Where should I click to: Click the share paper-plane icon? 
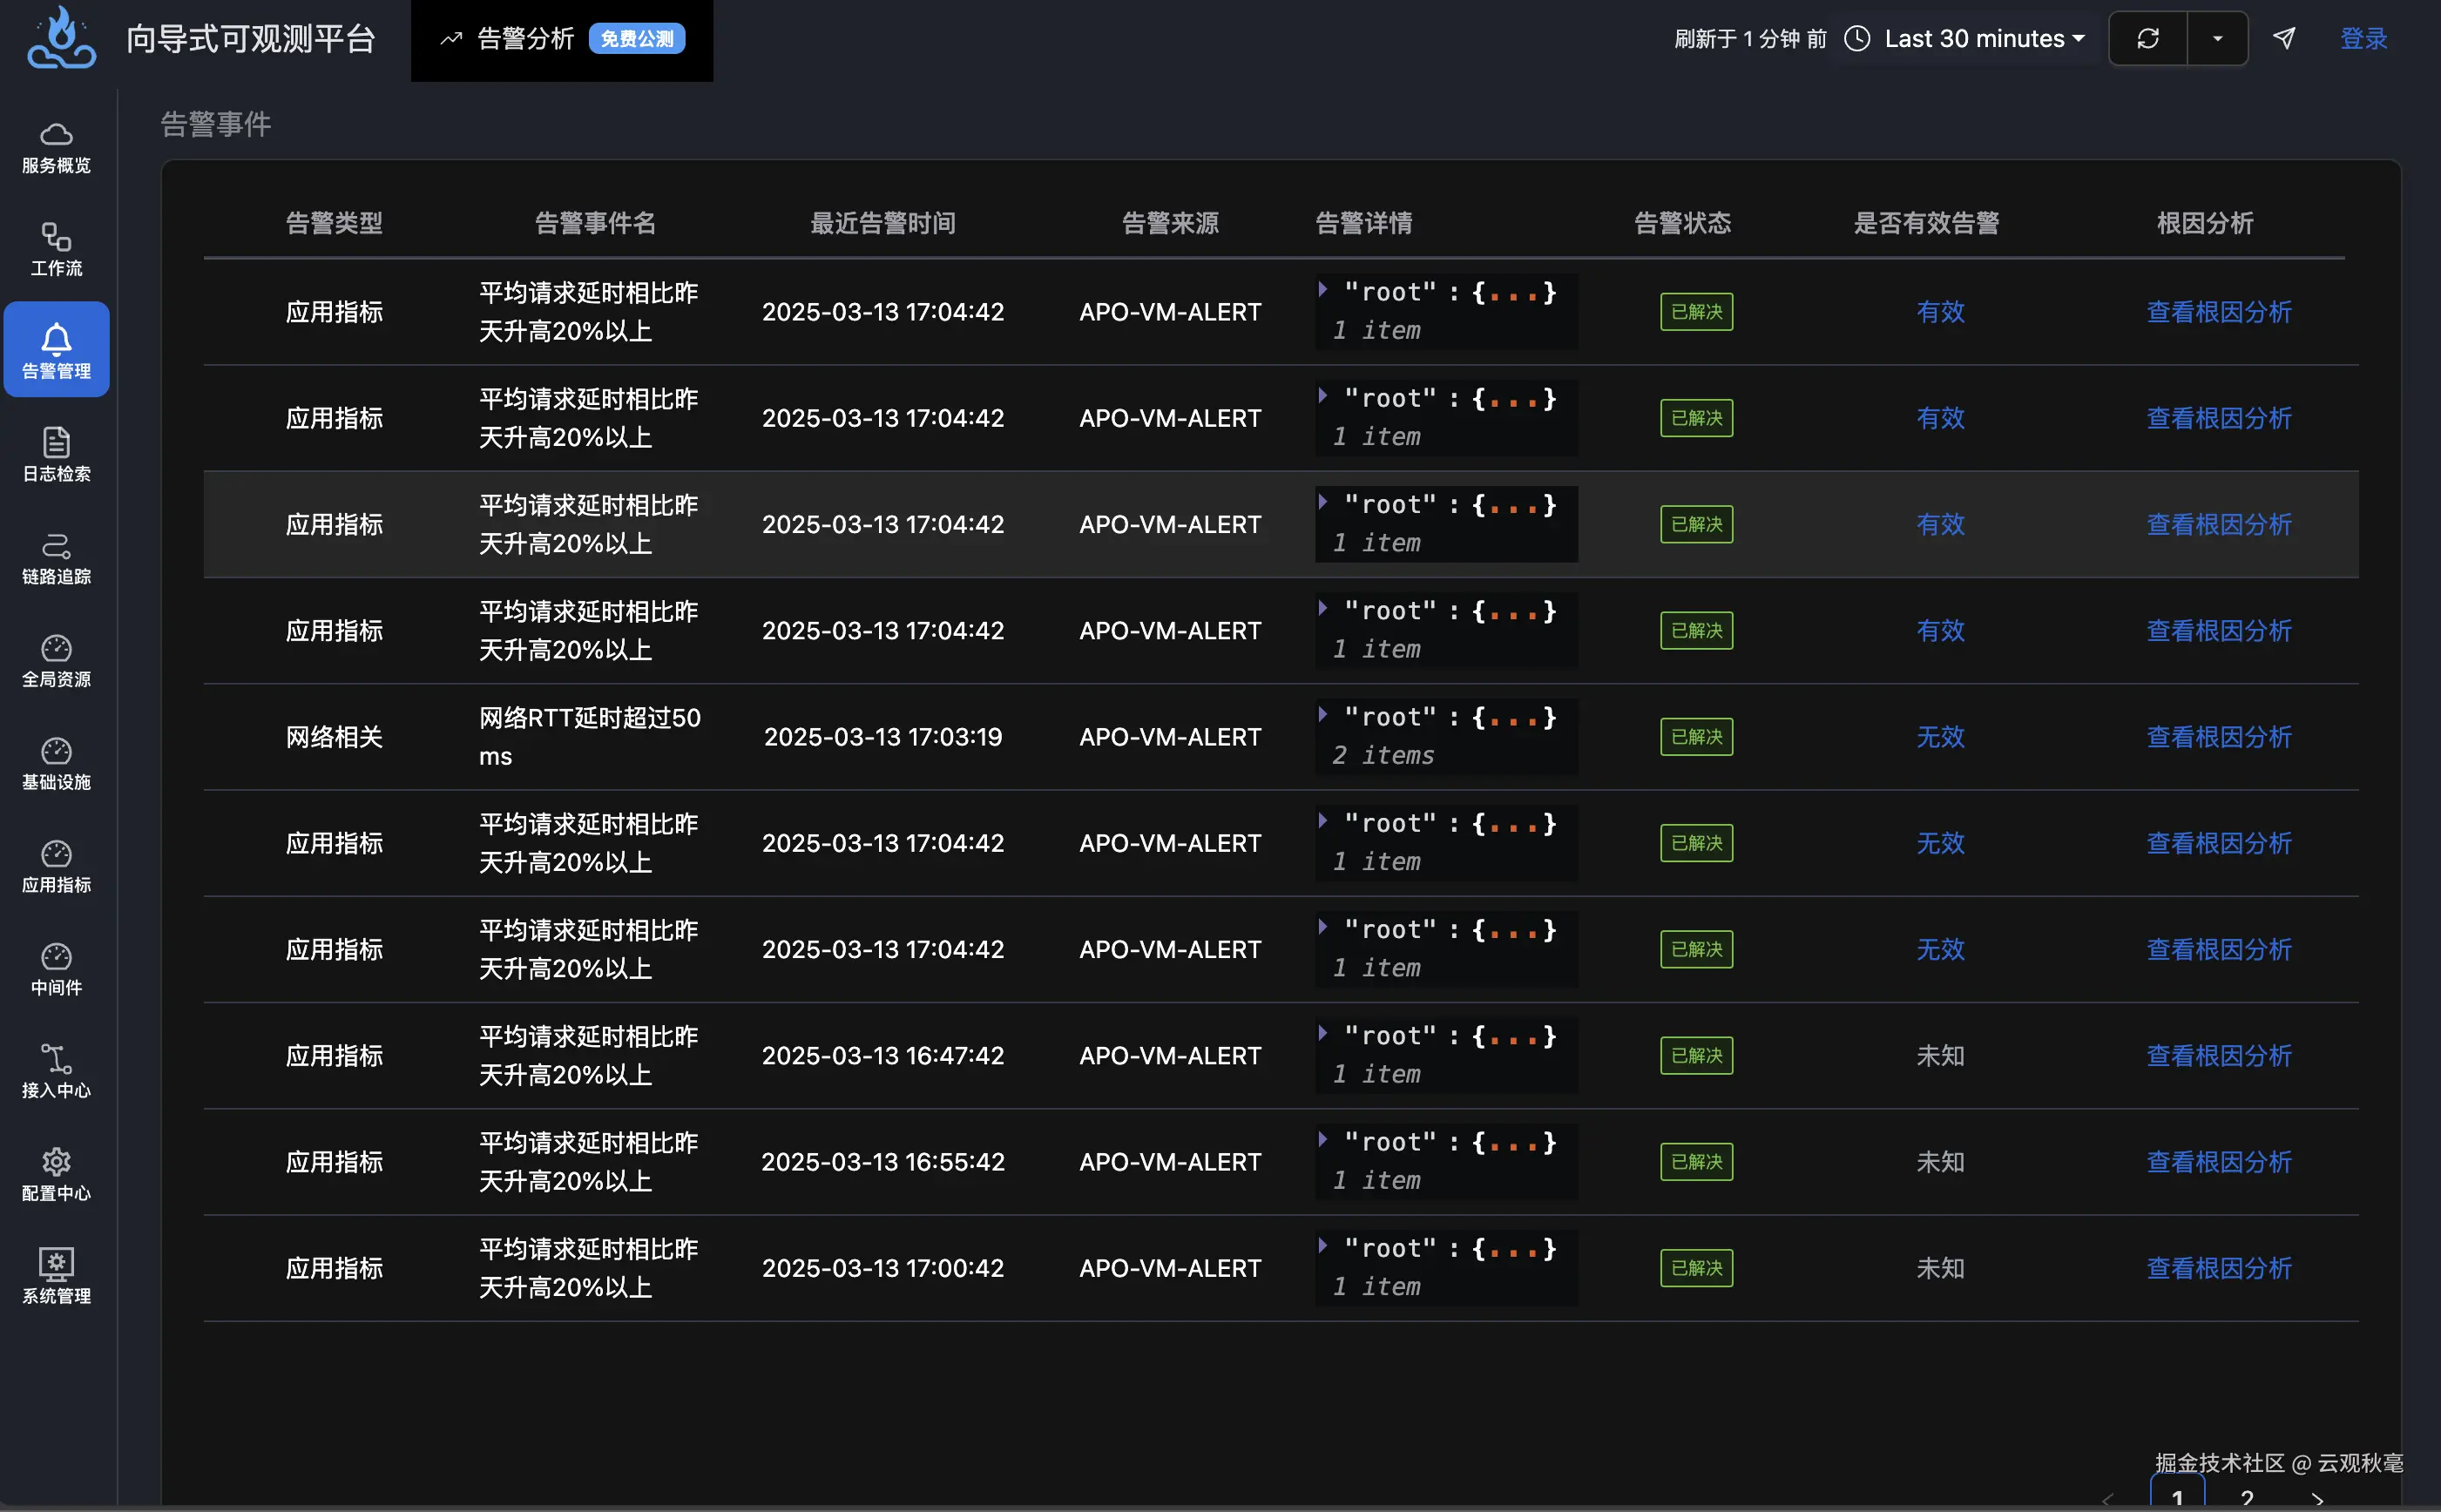tap(2284, 39)
